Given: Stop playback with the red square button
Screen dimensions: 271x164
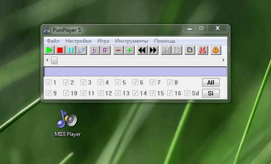Looking at the screenshot, I should tap(60, 50).
